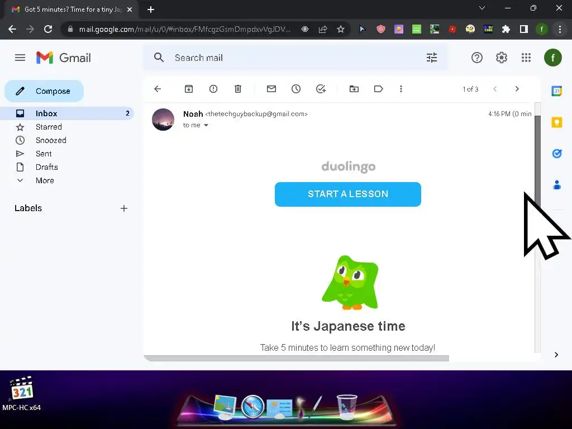Add email to Tasks

[x=321, y=89]
